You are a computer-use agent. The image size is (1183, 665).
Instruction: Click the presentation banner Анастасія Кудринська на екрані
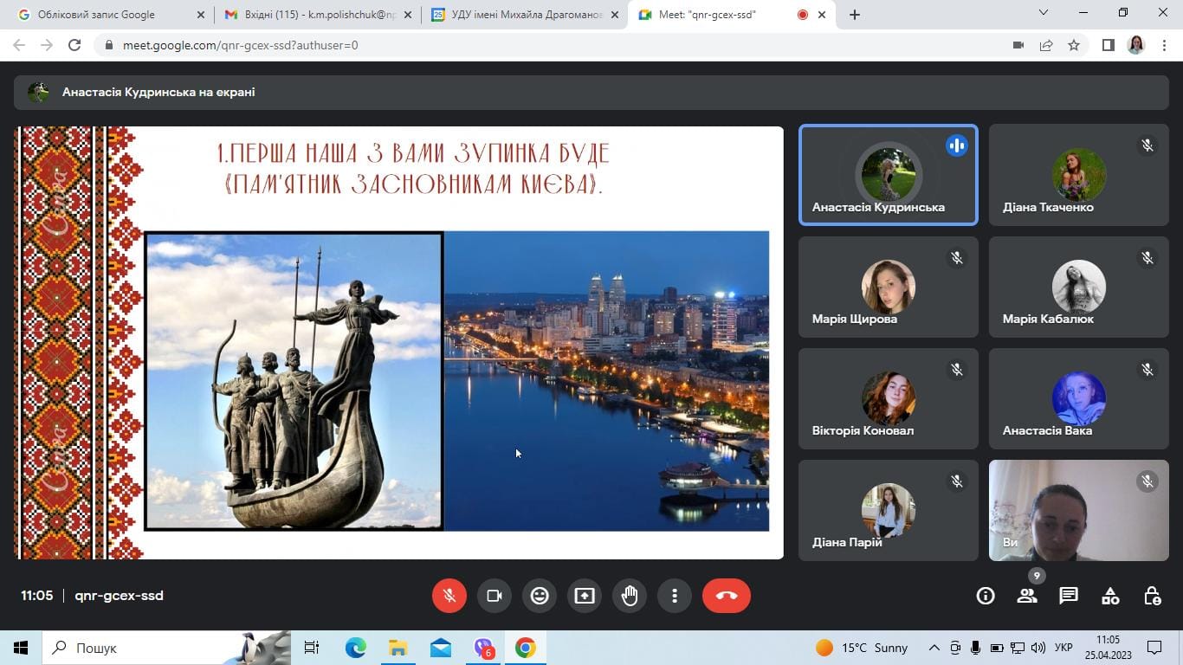591,92
